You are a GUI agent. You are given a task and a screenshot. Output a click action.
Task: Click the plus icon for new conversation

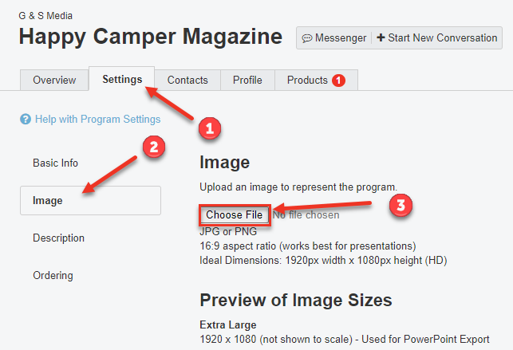click(x=381, y=38)
